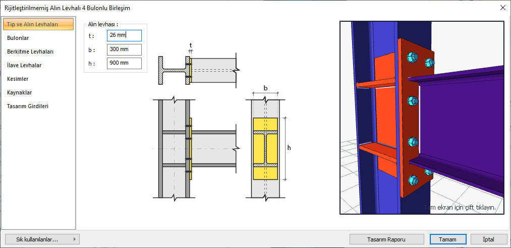This screenshot has width=511, height=248.
Task: Select Kaynaklar in the sidebar
Action: 20,92
